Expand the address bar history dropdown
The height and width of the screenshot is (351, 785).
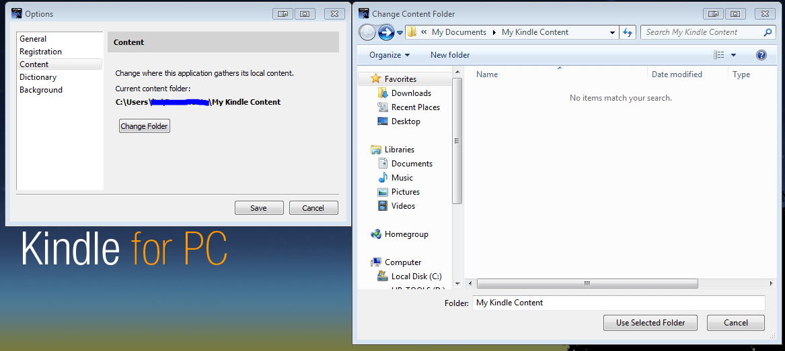612,32
